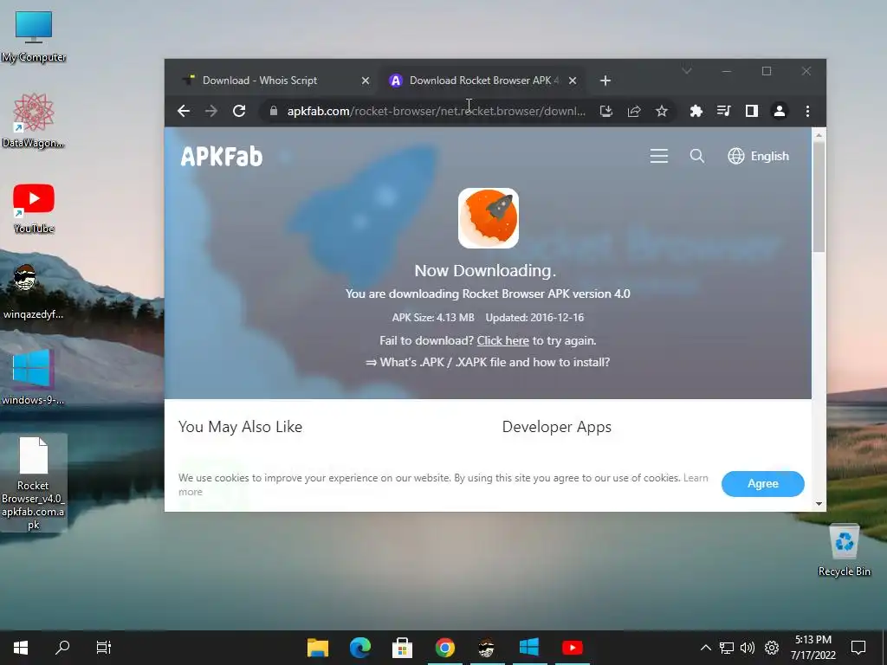Click the troll-face app in taskbar

(x=487, y=648)
